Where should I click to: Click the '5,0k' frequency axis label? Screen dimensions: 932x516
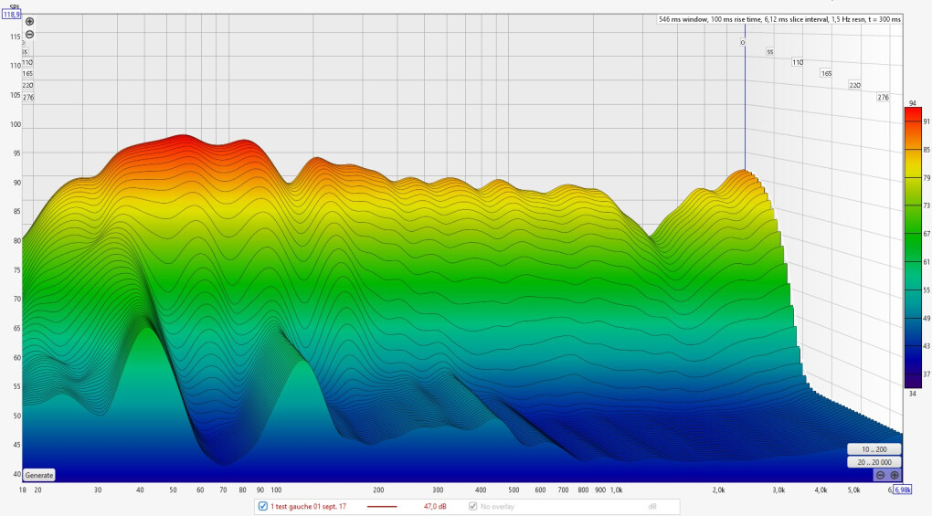853,490
